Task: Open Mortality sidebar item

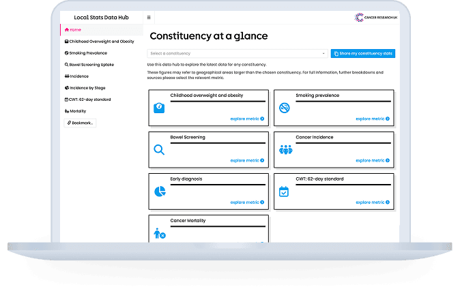Action: pos(75,111)
